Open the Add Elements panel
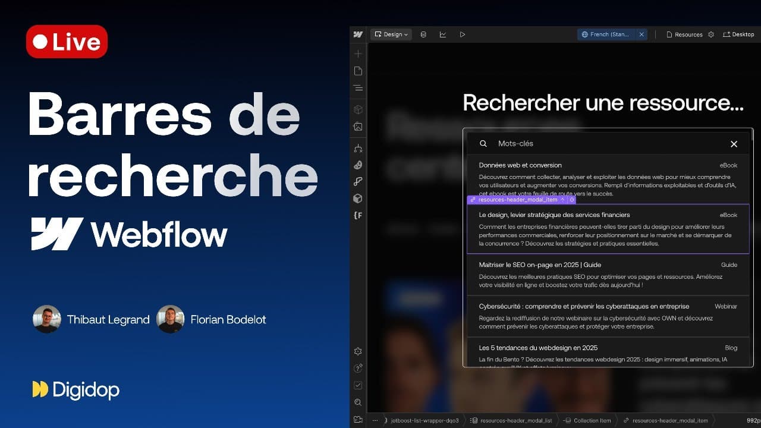The height and width of the screenshot is (428, 761). click(x=358, y=53)
